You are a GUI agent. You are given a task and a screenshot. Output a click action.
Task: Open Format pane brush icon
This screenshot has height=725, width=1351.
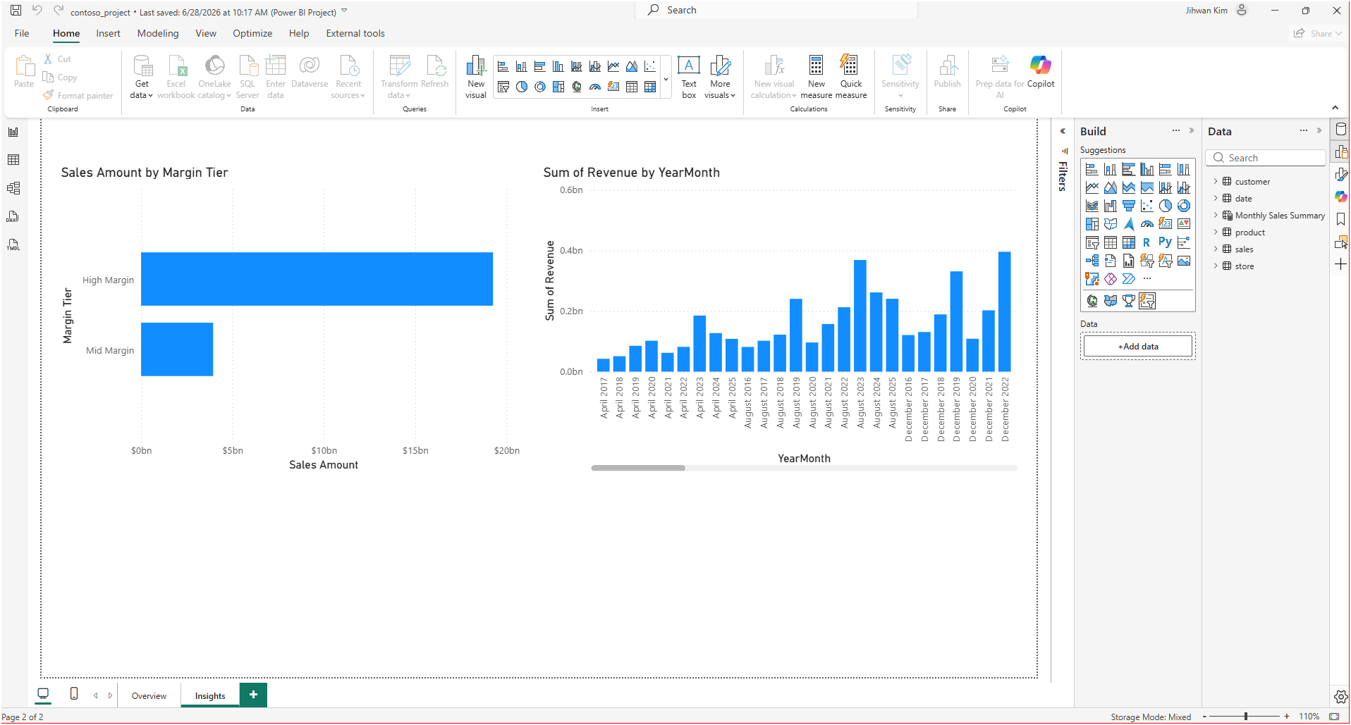[x=1341, y=174]
